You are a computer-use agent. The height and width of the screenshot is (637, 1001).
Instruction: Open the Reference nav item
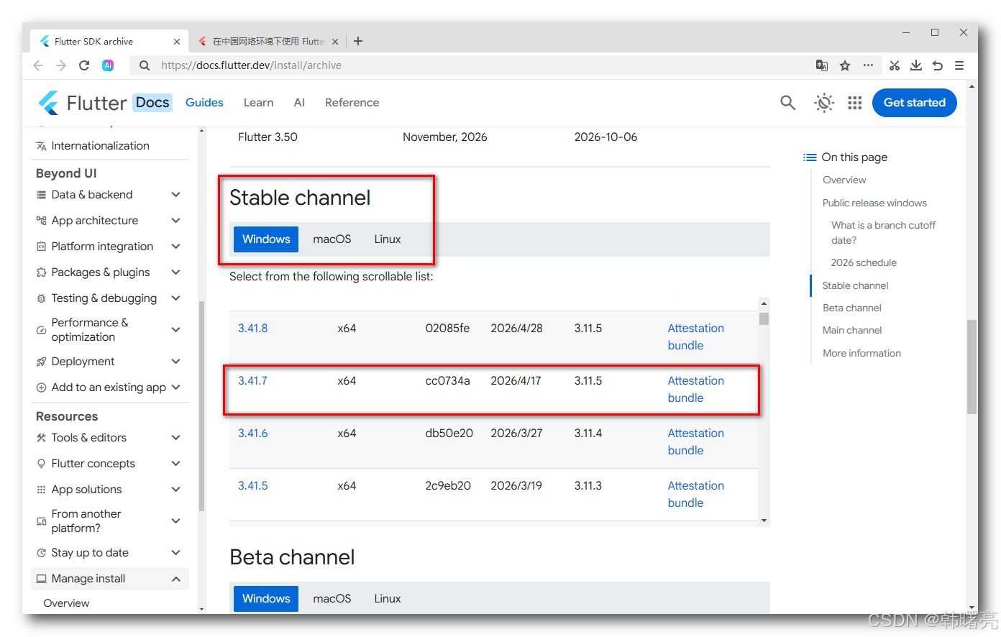tap(352, 103)
